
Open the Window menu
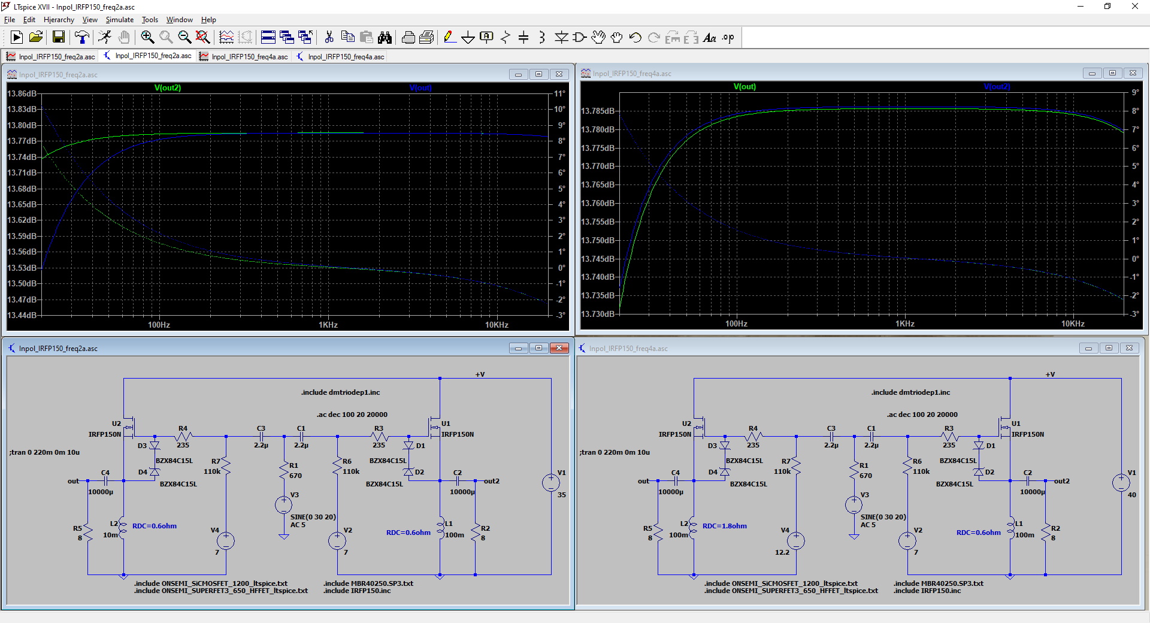(x=180, y=20)
